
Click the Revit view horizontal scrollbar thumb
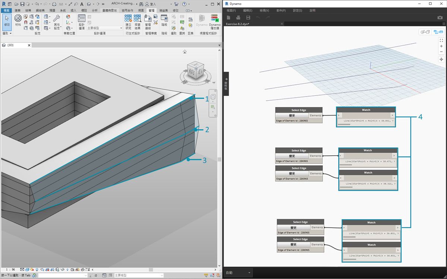click(150, 269)
